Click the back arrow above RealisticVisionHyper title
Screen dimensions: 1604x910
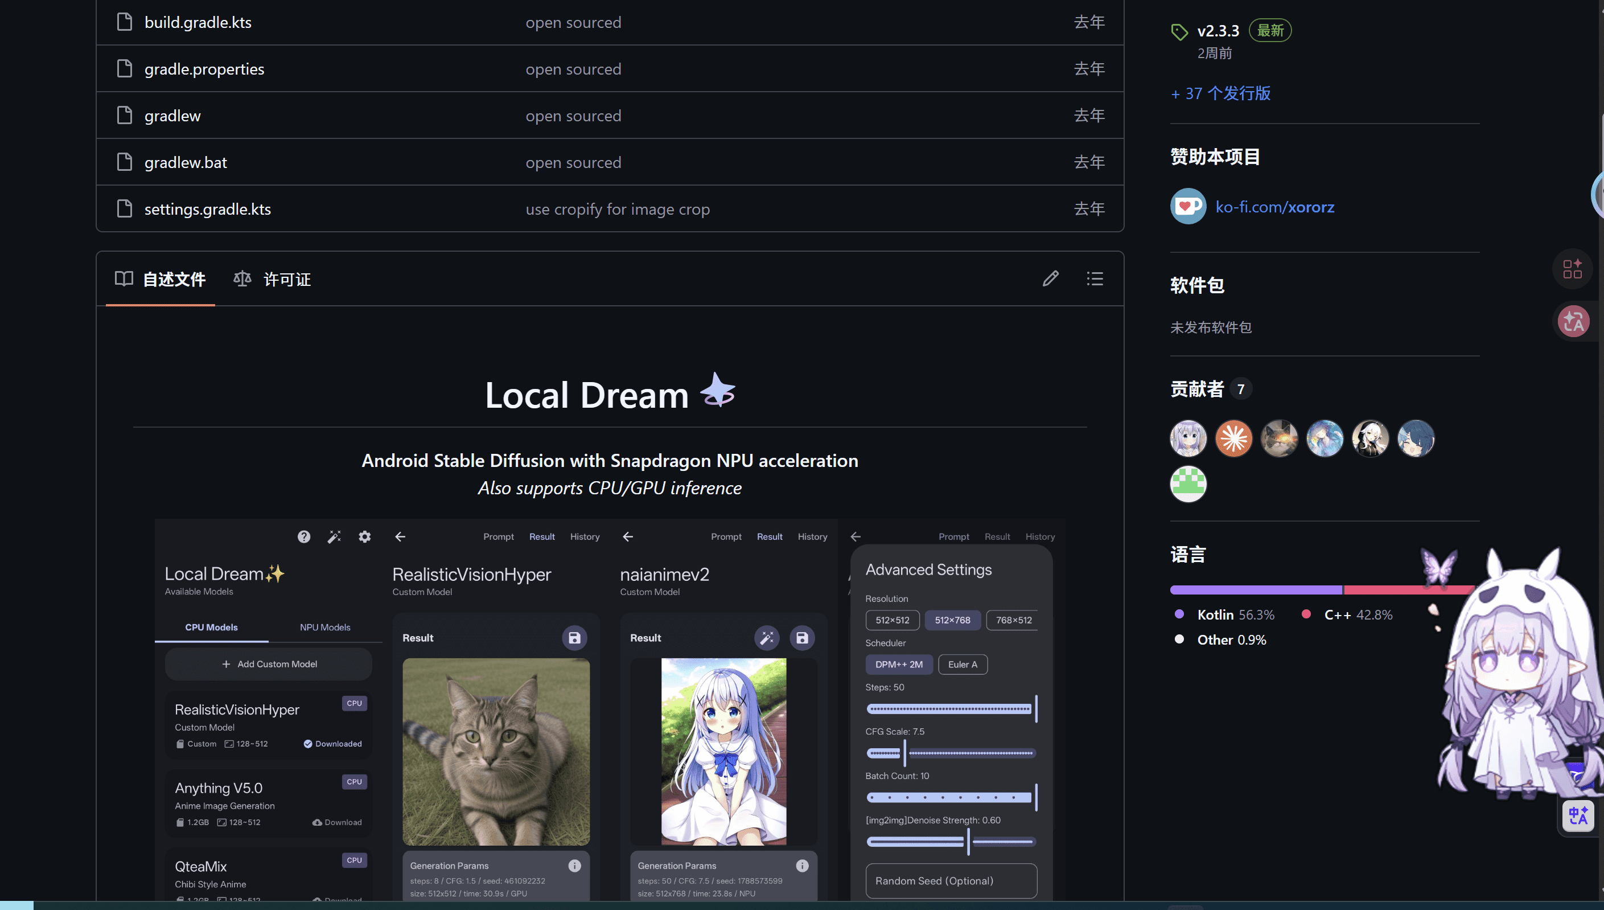tap(400, 537)
